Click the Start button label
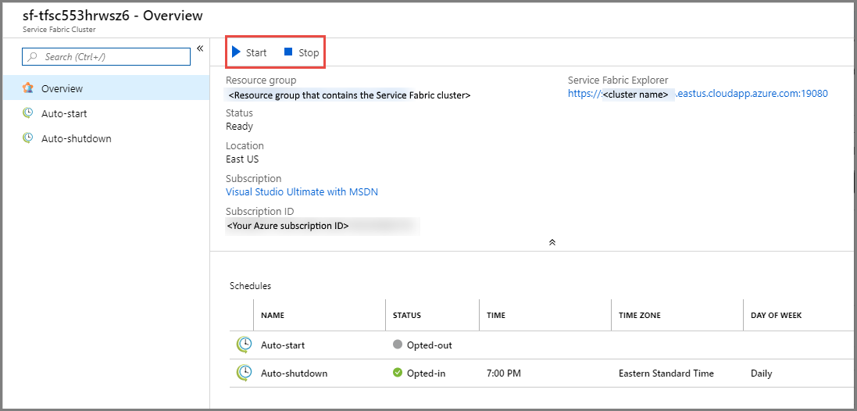 [x=256, y=53]
